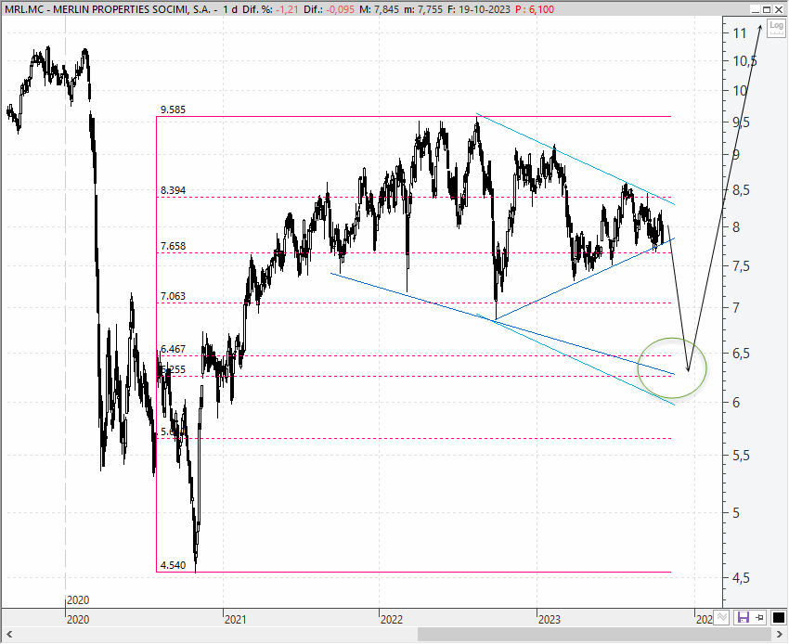
Task: Toggle the Log scale button
Action: [x=776, y=27]
